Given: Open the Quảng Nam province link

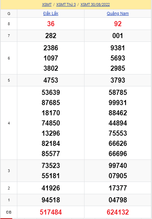Looking at the screenshot, I should pos(118,14).
